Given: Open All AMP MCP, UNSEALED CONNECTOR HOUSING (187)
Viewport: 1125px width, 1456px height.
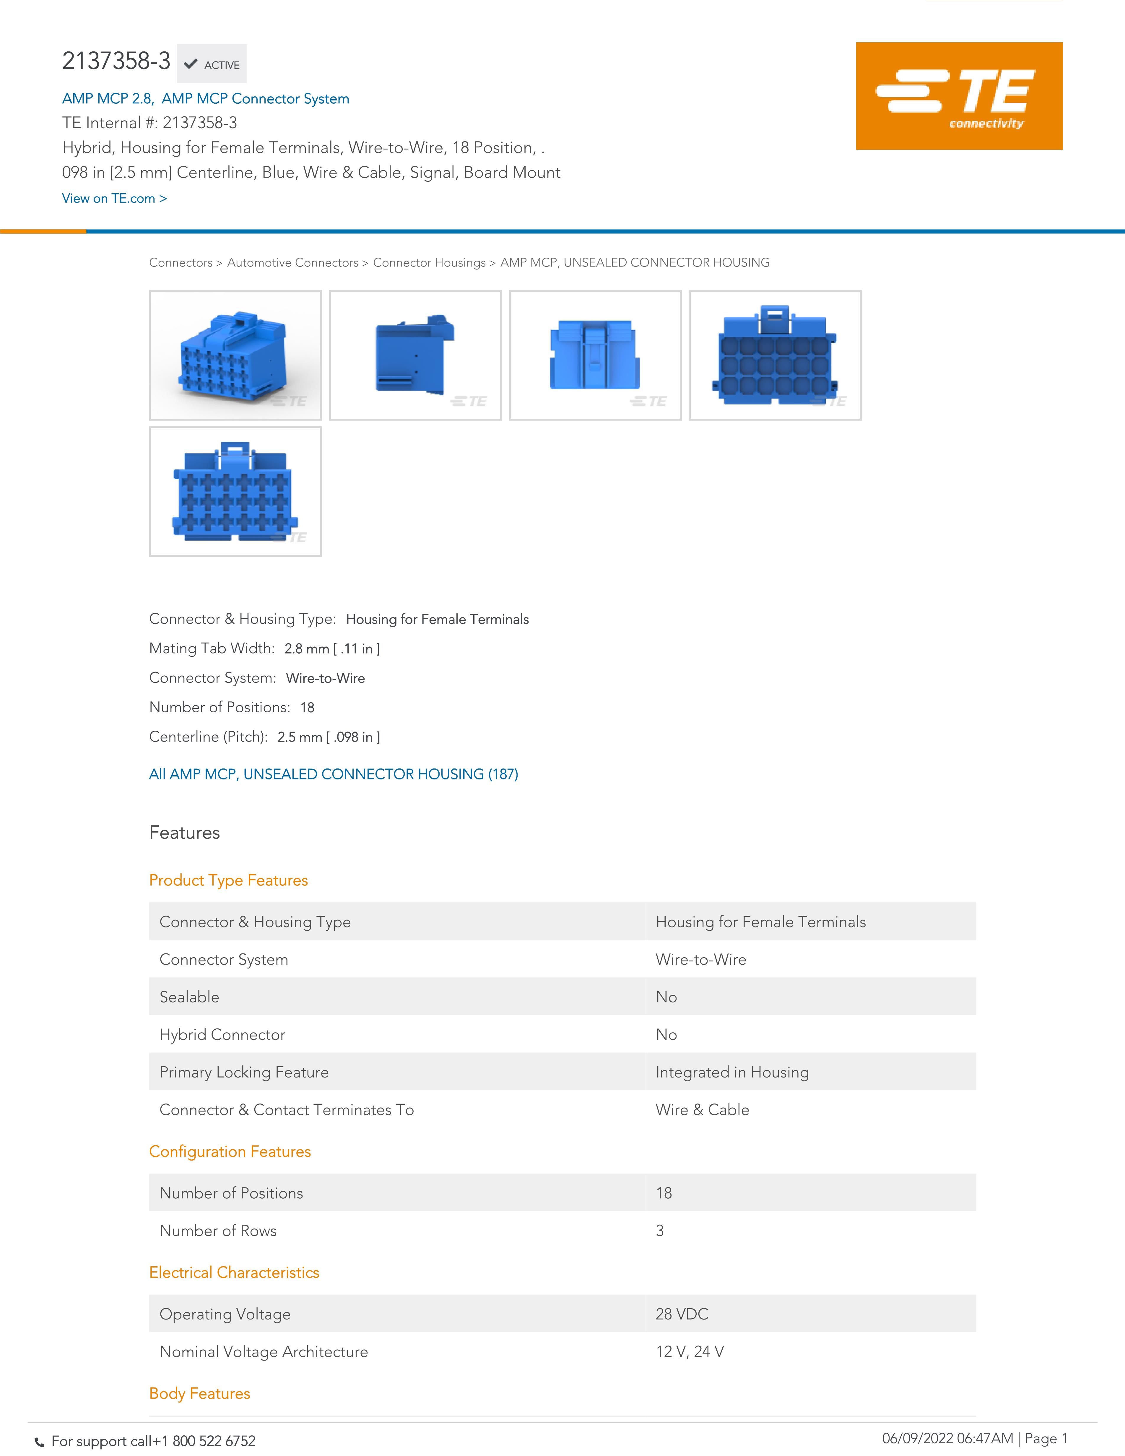Looking at the screenshot, I should click(x=334, y=774).
